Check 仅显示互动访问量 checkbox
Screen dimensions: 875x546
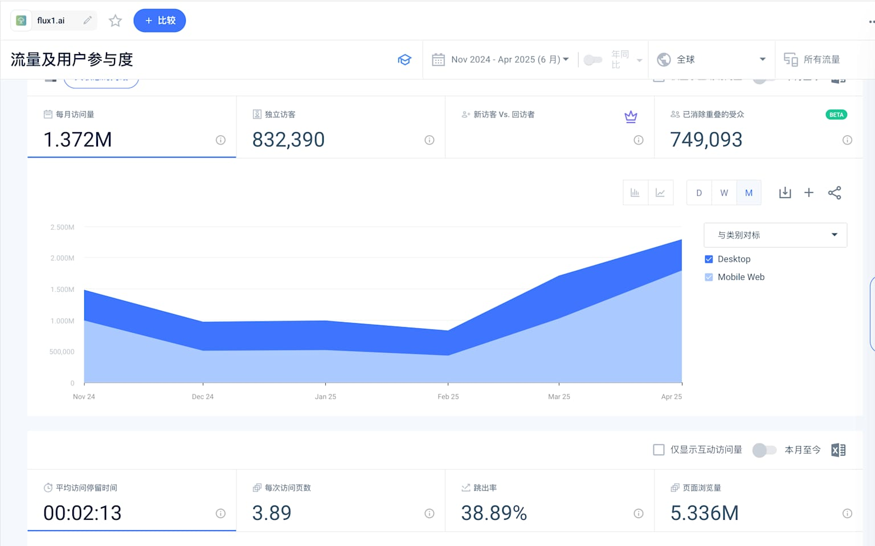point(659,450)
